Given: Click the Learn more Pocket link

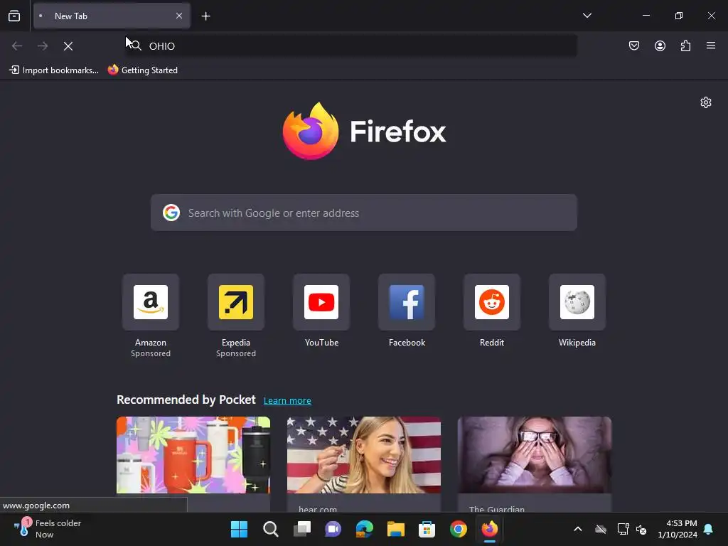Looking at the screenshot, I should click(x=287, y=401).
